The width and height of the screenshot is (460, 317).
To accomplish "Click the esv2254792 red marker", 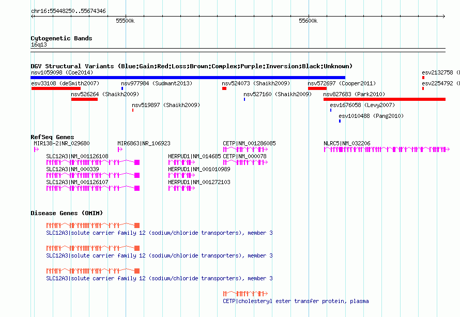I will pos(423,88).
